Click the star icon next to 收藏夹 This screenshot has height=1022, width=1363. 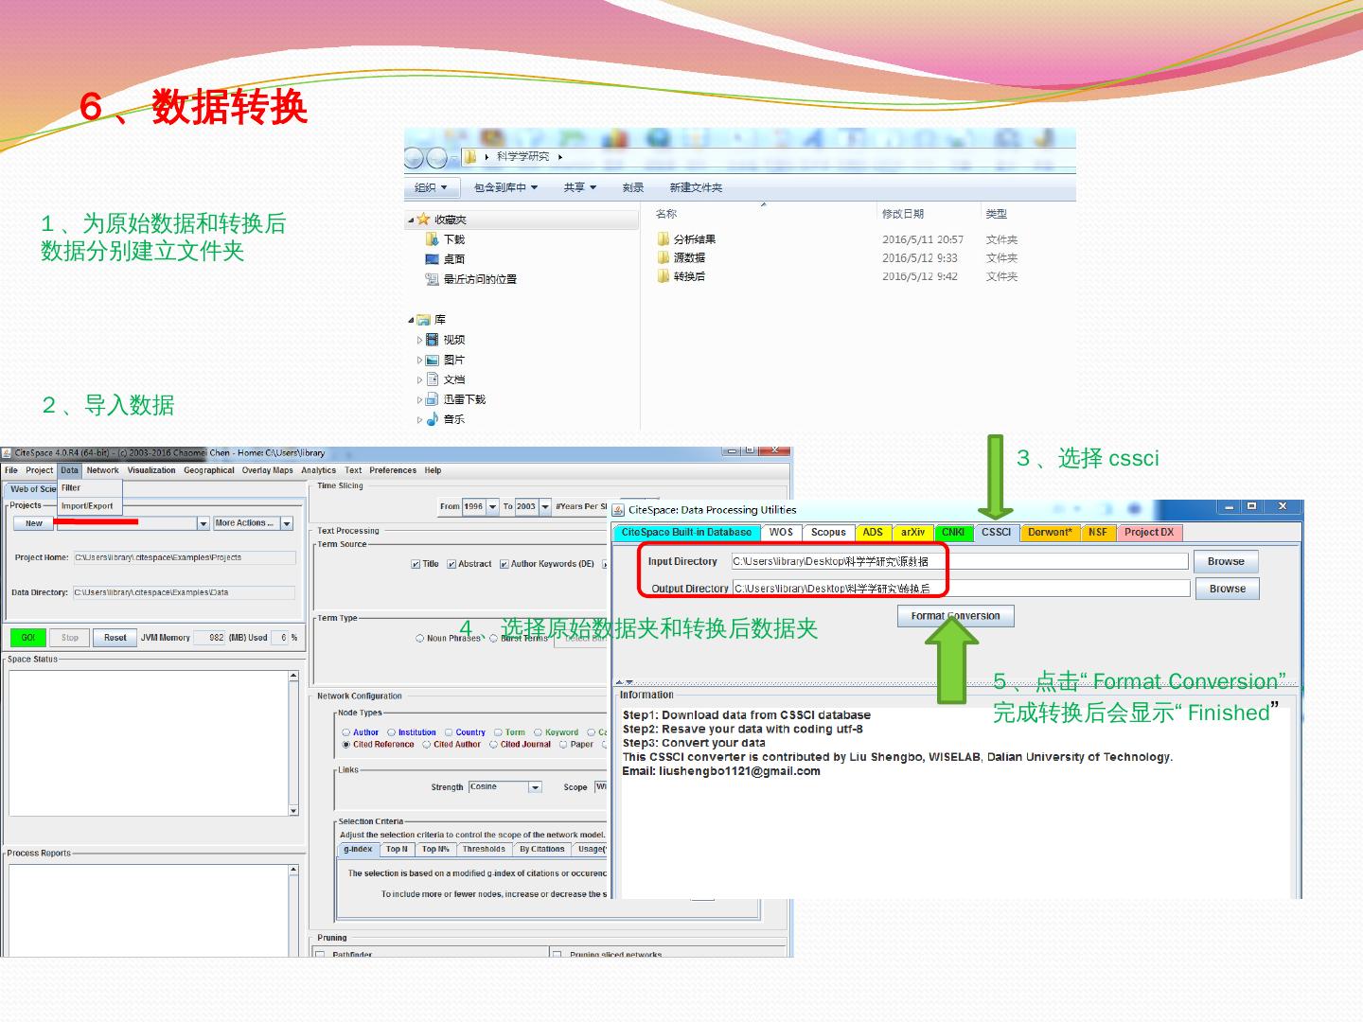[x=423, y=220]
